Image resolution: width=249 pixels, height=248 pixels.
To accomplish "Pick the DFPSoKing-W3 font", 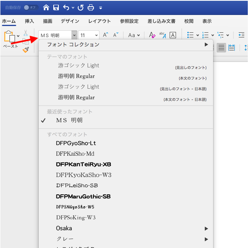I will 126,218.
